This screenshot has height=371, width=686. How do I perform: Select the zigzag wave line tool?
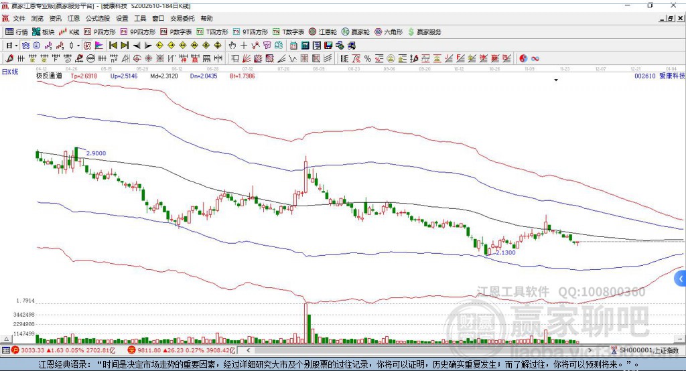click(292, 58)
